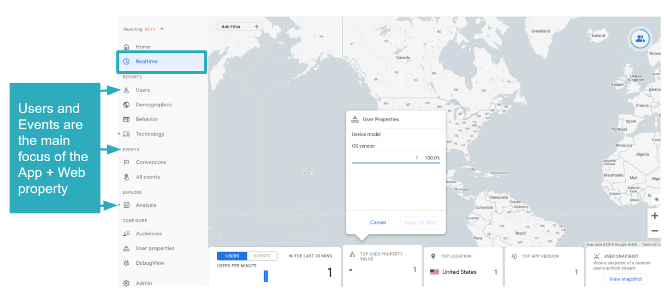This screenshot has height=302, width=664.
Task: Toggle the map brightness icon
Action: point(656,199)
